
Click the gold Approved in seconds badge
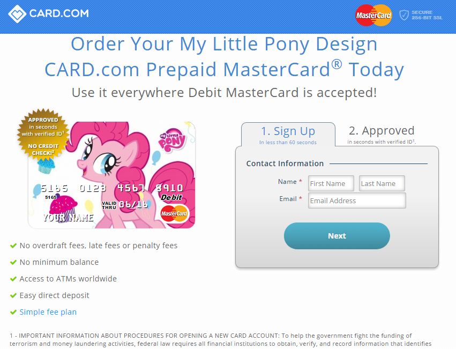click(x=43, y=135)
